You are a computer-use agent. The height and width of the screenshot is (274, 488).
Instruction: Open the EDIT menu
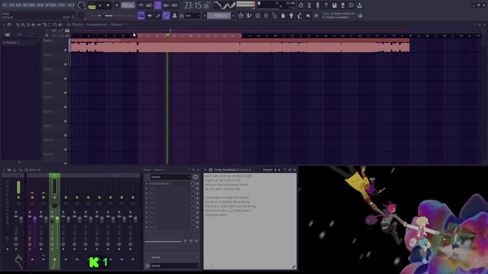click(x=12, y=5)
